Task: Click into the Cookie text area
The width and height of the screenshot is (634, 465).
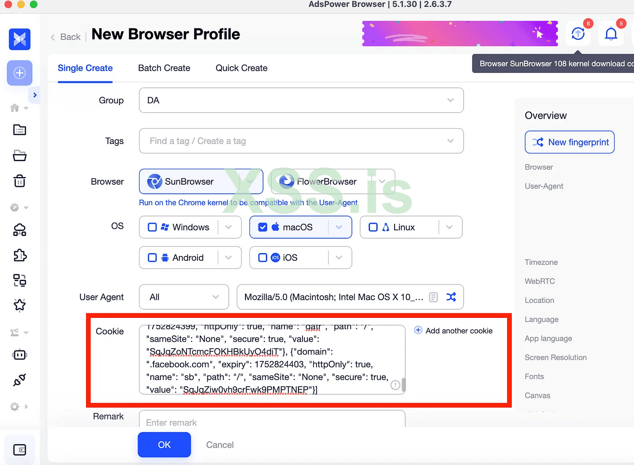Action: [272, 360]
